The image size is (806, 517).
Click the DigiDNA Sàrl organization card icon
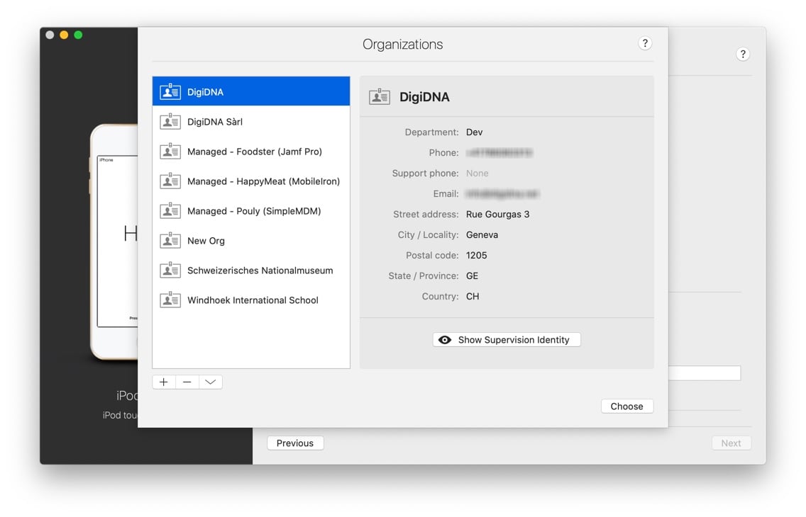170,122
